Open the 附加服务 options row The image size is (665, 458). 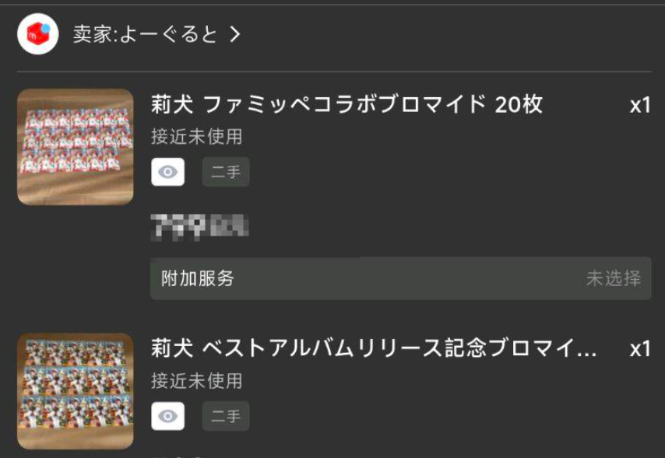pyautogui.click(x=401, y=278)
